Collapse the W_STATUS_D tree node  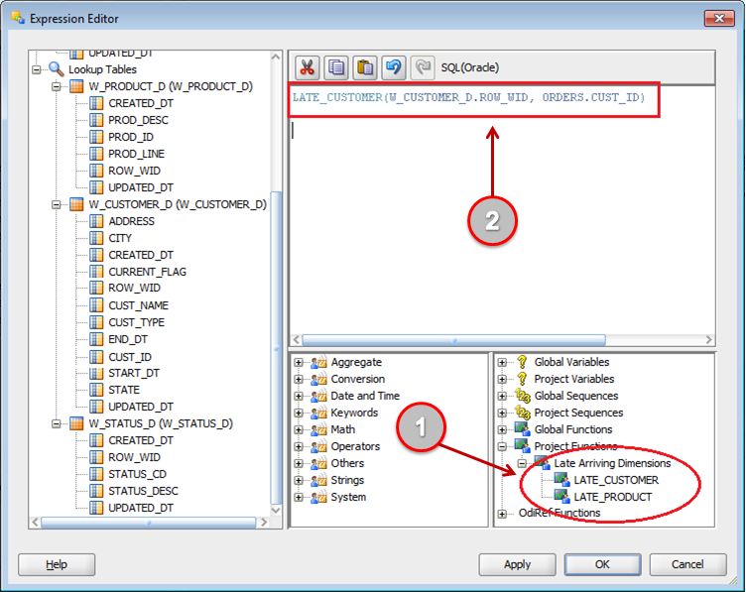[57, 423]
